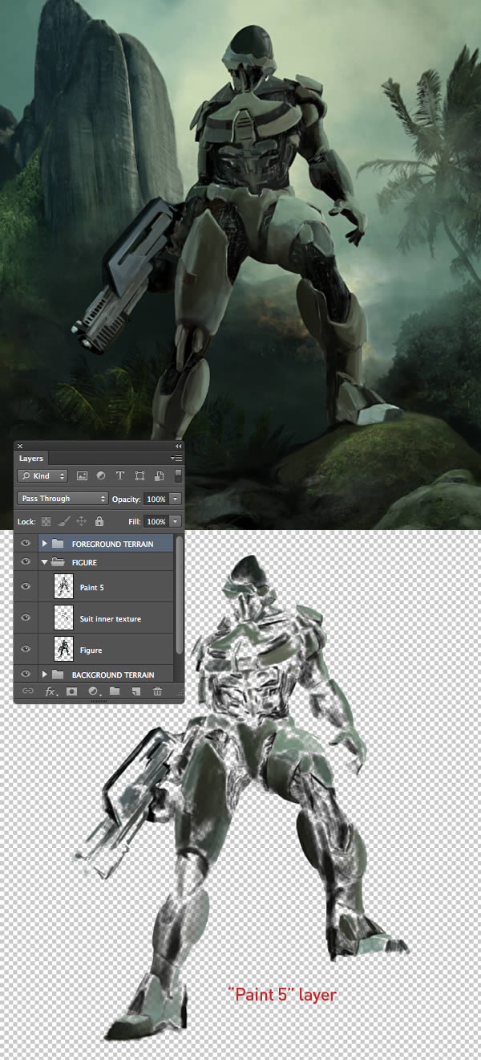Lock position move icon
The width and height of the screenshot is (481, 1060).
[x=81, y=521]
